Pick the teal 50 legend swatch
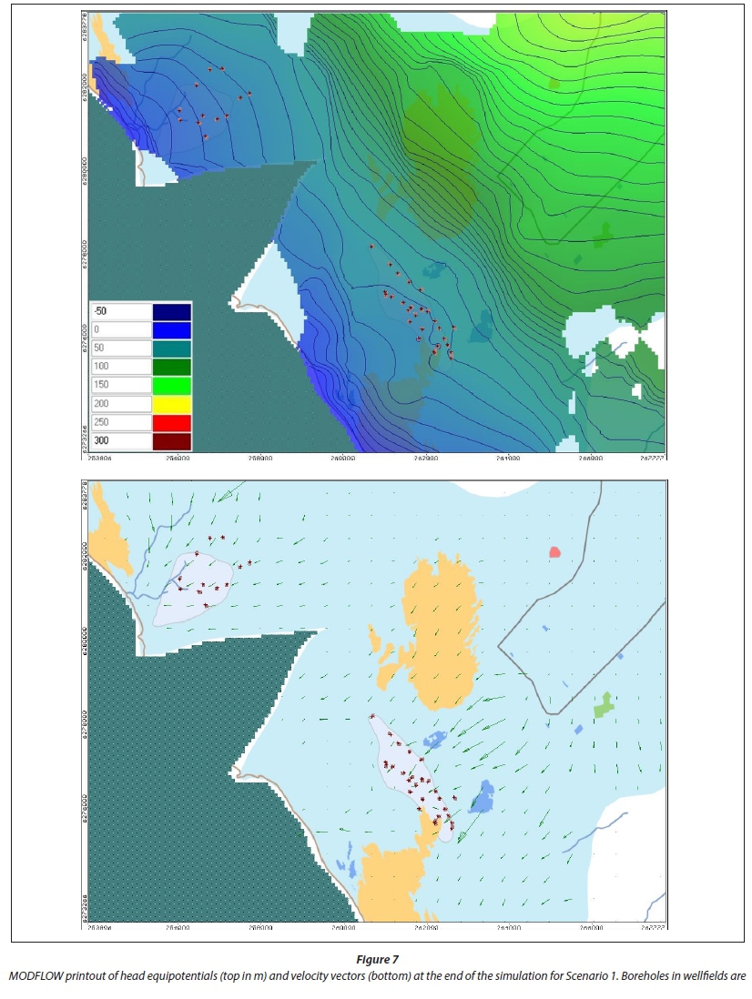Image resolution: width=752 pixels, height=999 pixels. click(172, 348)
